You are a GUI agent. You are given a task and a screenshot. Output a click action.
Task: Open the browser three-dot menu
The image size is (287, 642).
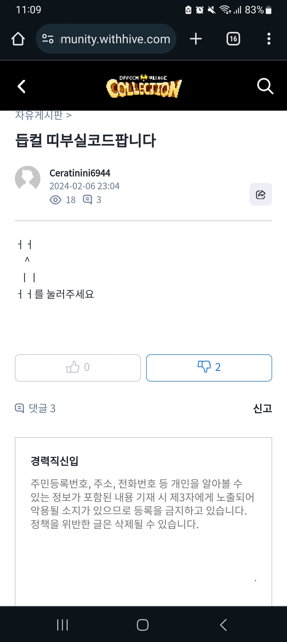click(269, 39)
